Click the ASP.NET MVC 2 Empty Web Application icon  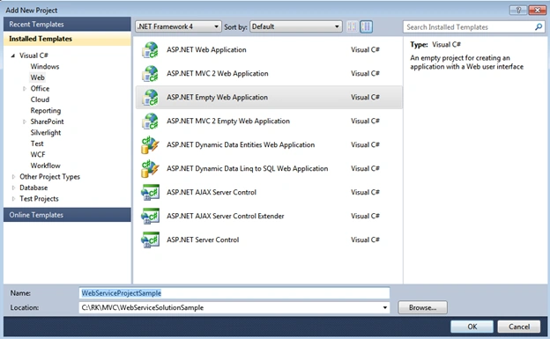[x=150, y=122]
